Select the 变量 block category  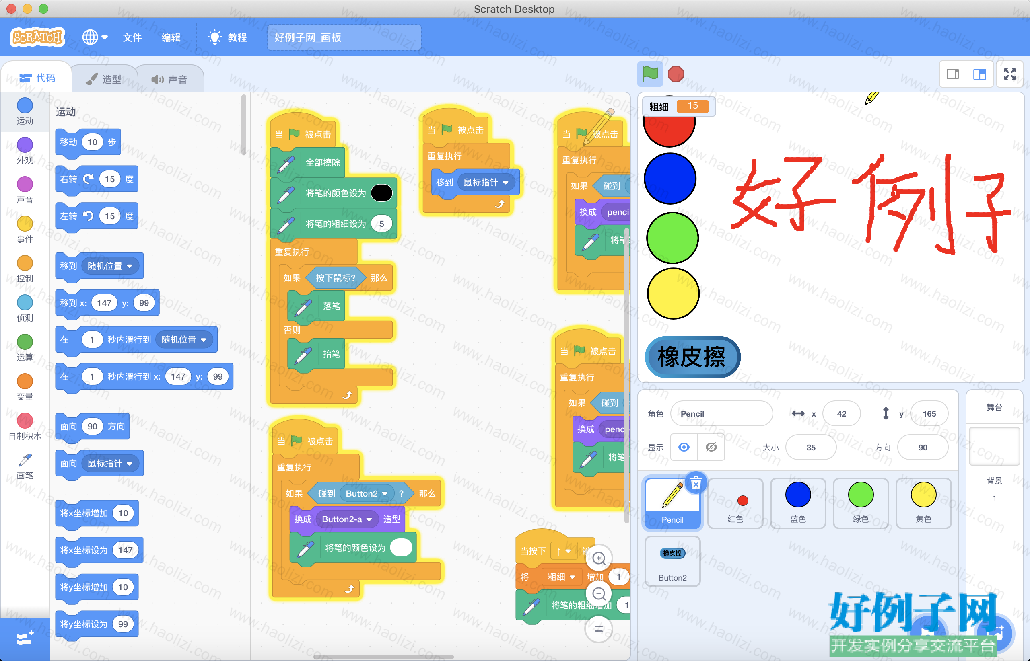(x=25, y=387)
